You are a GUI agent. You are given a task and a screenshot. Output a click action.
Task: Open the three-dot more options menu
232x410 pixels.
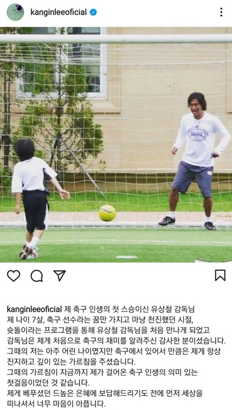tap(221, 12)
